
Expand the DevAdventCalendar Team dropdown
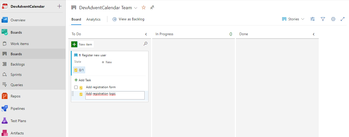point(136,8)
